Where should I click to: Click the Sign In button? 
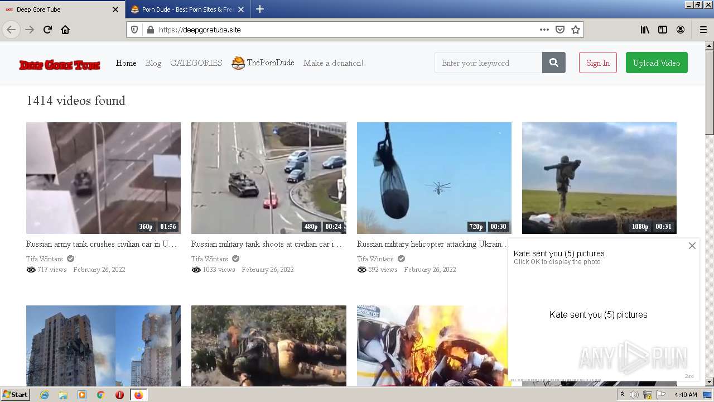click(x=598, y=63)
